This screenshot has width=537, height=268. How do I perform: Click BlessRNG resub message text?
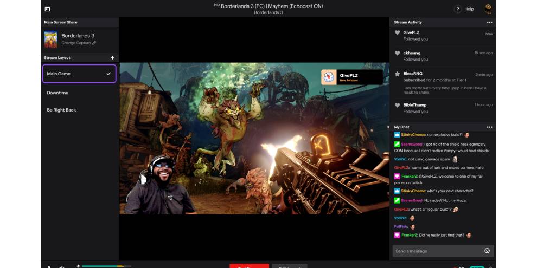point(445,90)
